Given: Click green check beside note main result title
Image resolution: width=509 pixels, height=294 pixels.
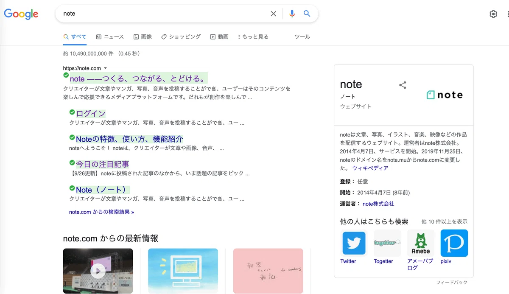Looking at the screenshot, I should [66, 75].
